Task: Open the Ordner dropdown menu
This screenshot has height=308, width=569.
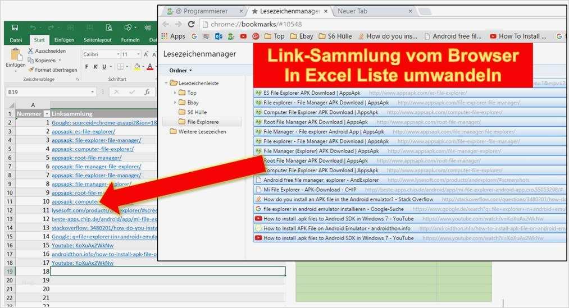Action: point(180,70)
